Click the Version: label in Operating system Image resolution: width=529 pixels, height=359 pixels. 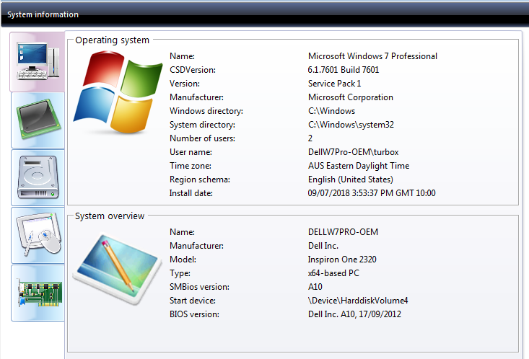tap(185, 83)
